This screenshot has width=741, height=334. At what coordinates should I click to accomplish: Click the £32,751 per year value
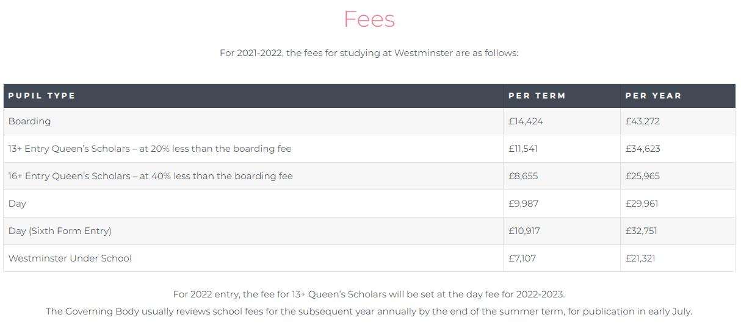tap(641, 231)
